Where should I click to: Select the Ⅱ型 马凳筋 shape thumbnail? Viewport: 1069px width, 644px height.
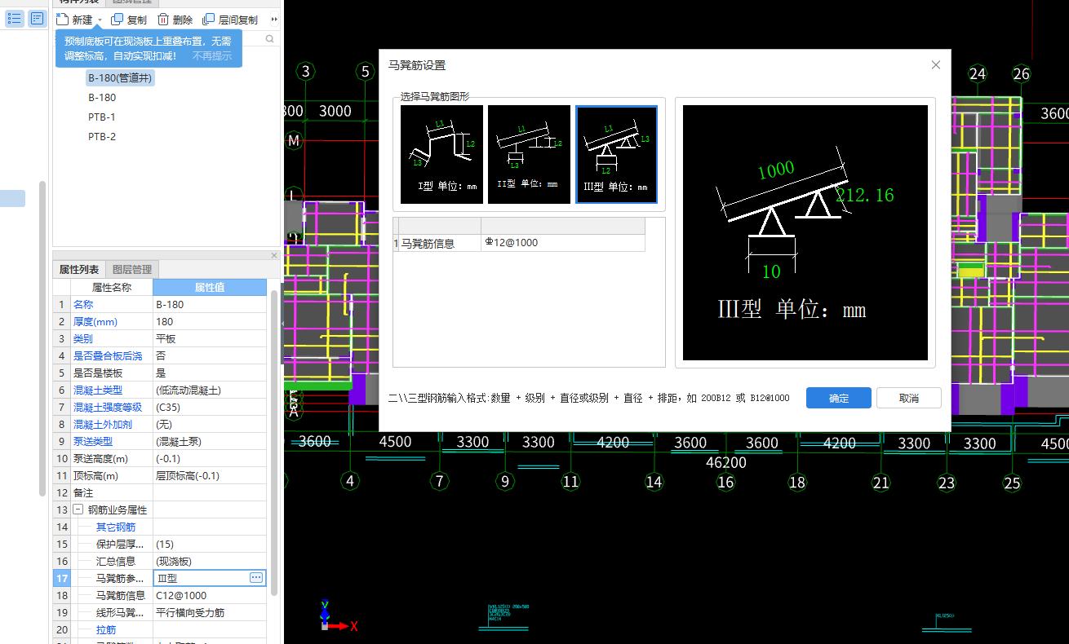pos(529,154)
